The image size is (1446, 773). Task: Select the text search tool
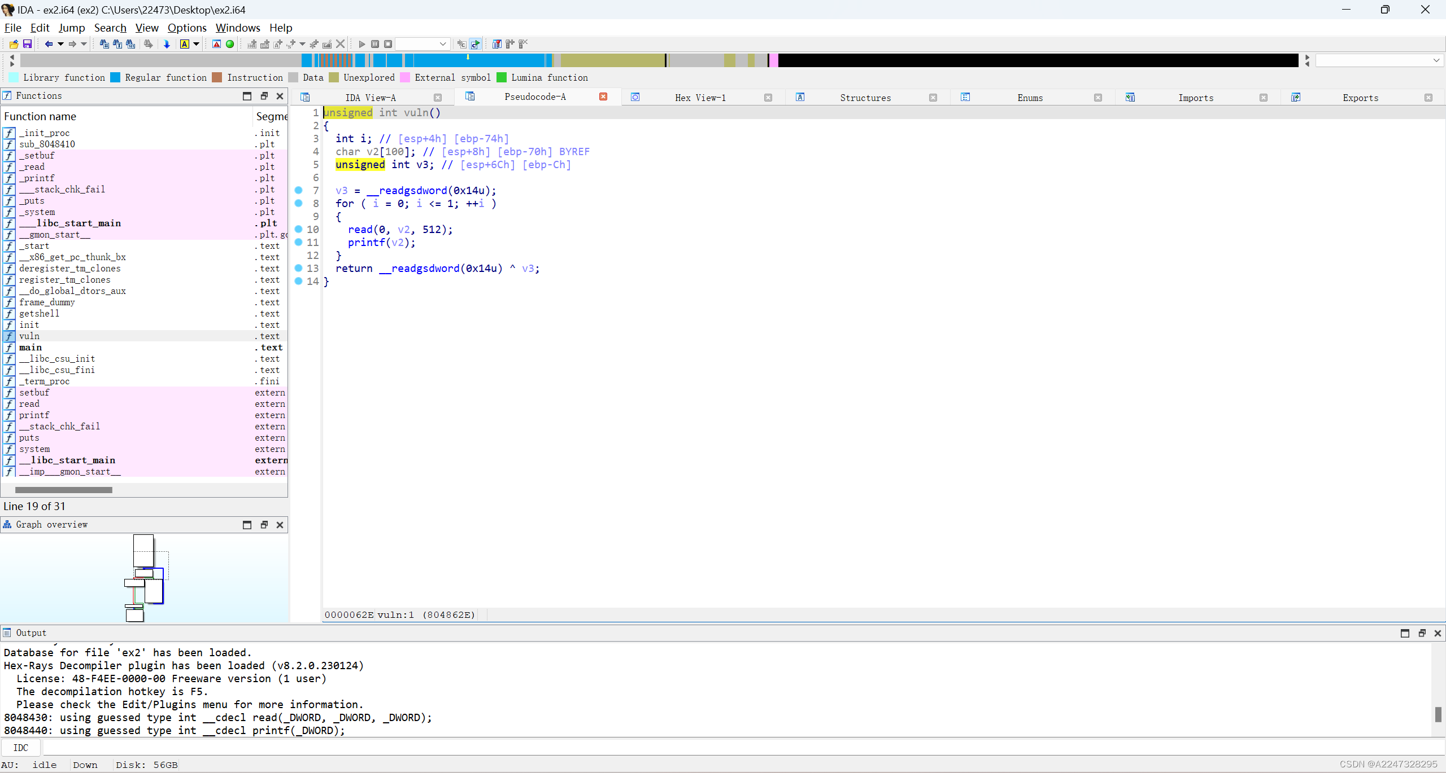(x=117, y=43)
